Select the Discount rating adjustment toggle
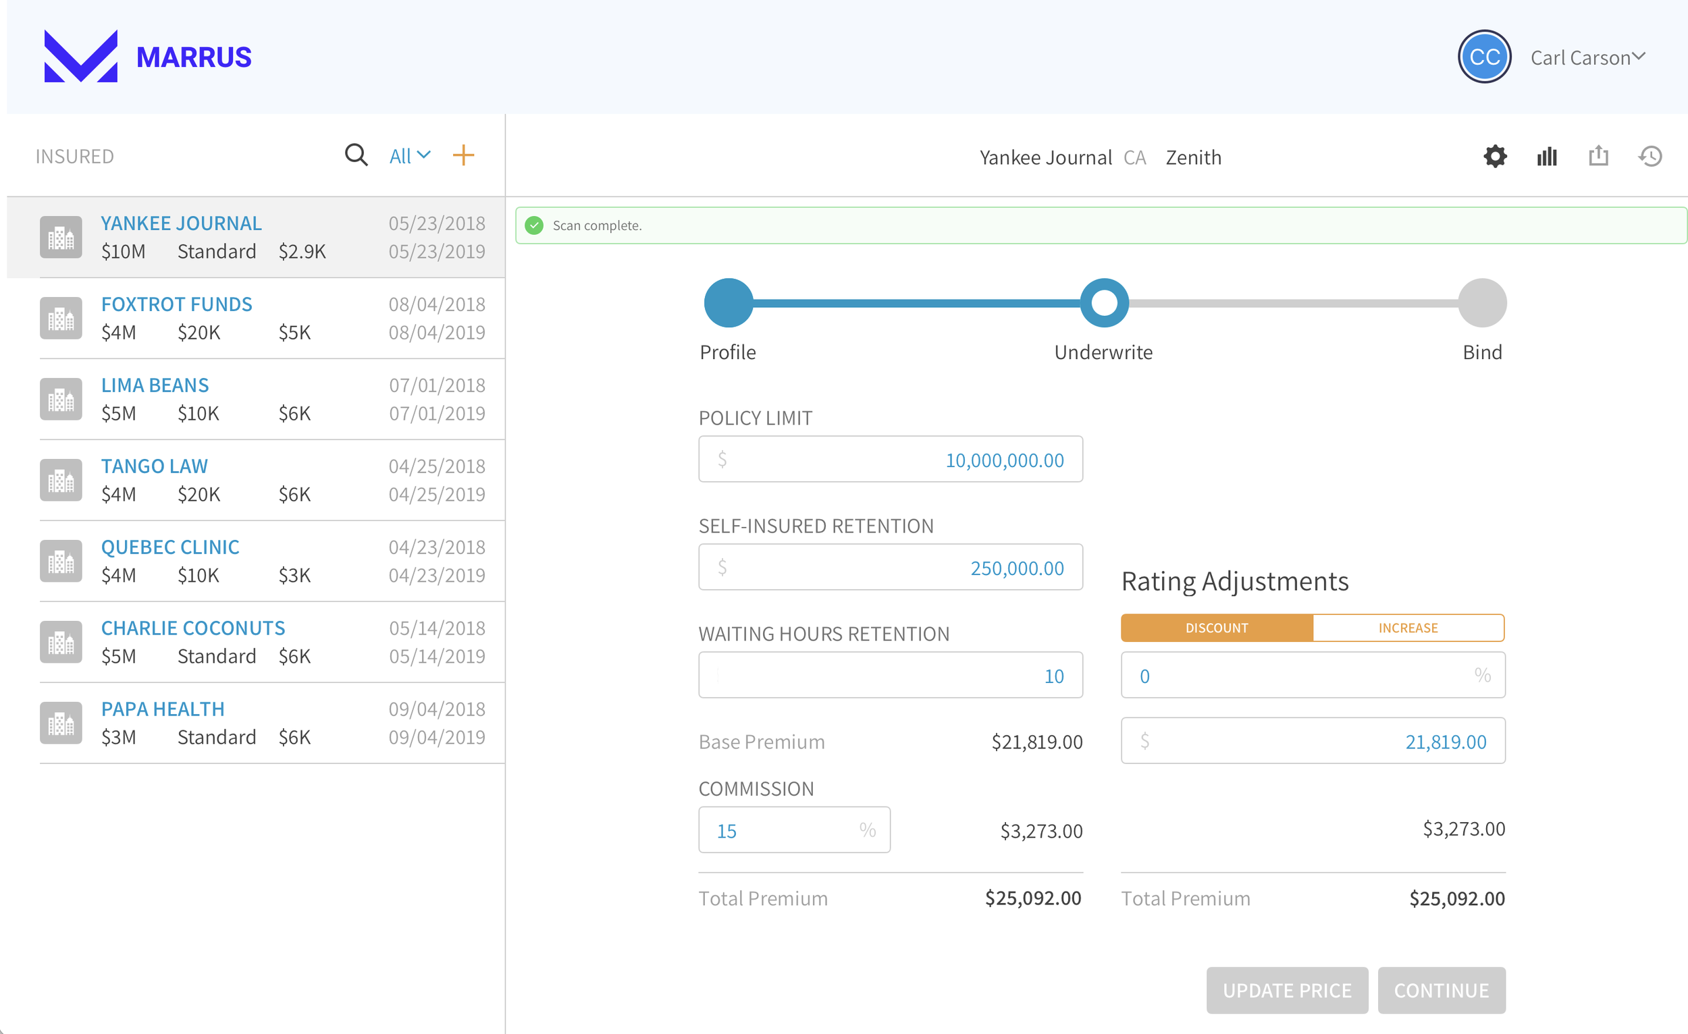Screen dimensions: 1688x1034 1217,628
